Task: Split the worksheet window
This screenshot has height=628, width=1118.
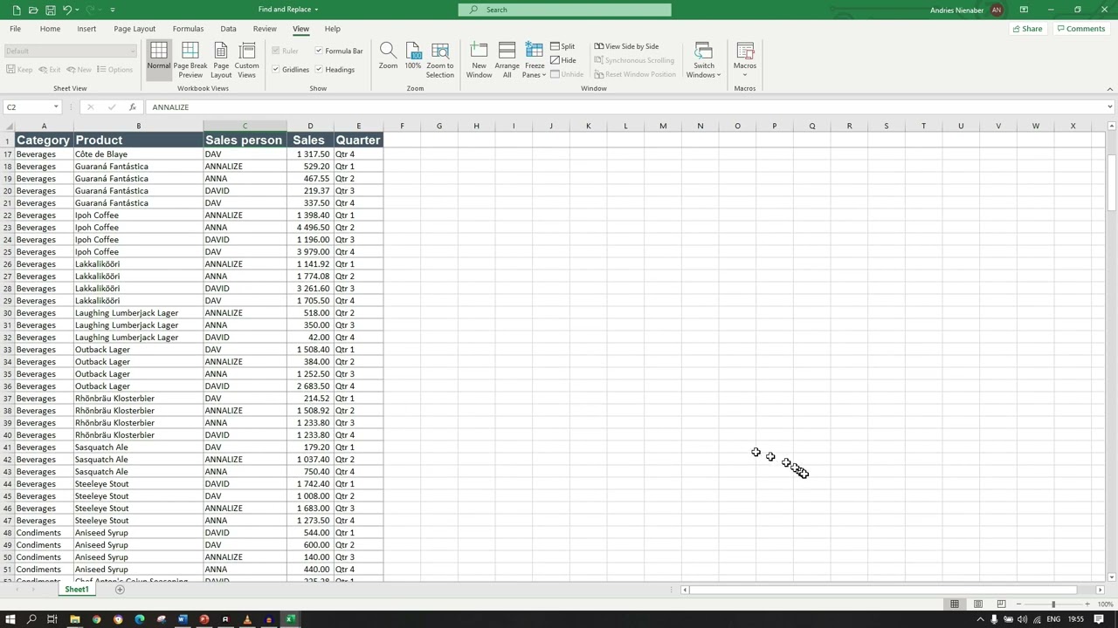Action: (562, 46)
